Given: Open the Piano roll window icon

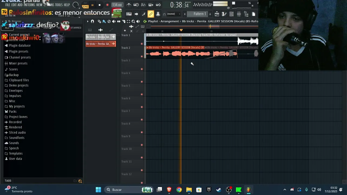Looking at the screenshot, I should (x=224, y=14).
